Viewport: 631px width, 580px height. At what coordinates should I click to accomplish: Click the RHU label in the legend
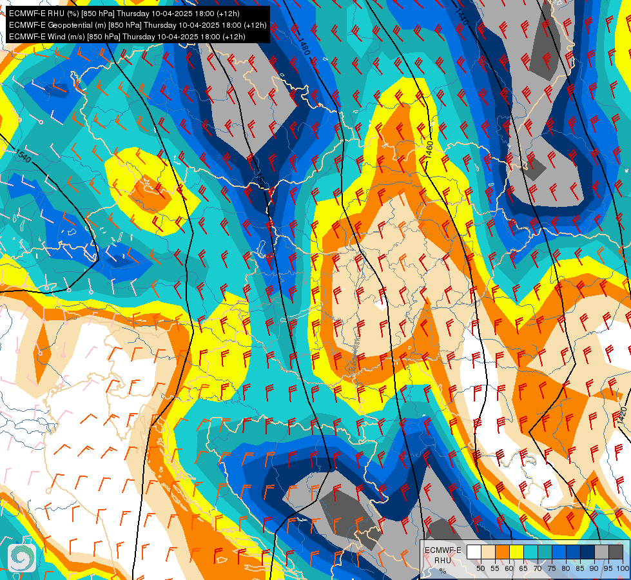click(x=443, y=560)
